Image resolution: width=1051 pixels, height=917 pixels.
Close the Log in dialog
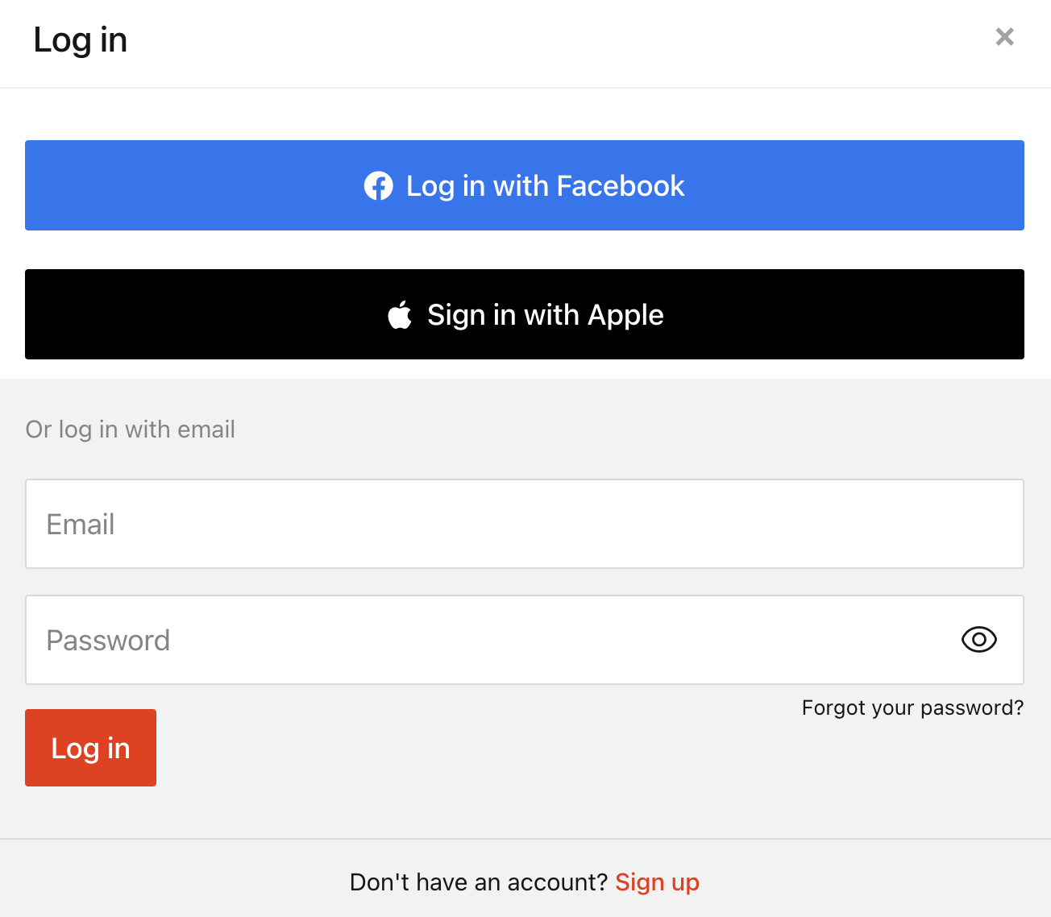click(1004, 36)
